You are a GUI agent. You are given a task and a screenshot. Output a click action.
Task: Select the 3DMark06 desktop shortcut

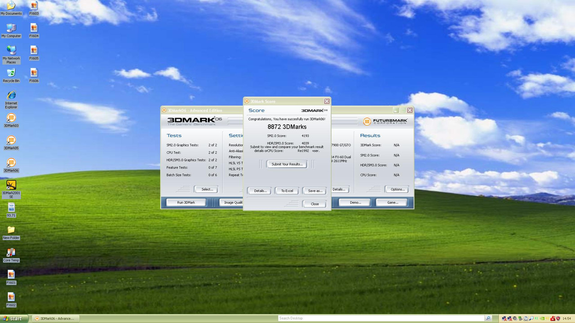11,165
